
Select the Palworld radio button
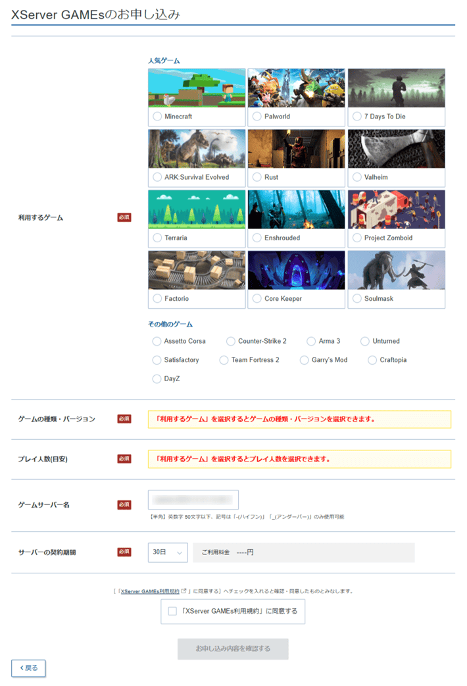tap(257, 117)
